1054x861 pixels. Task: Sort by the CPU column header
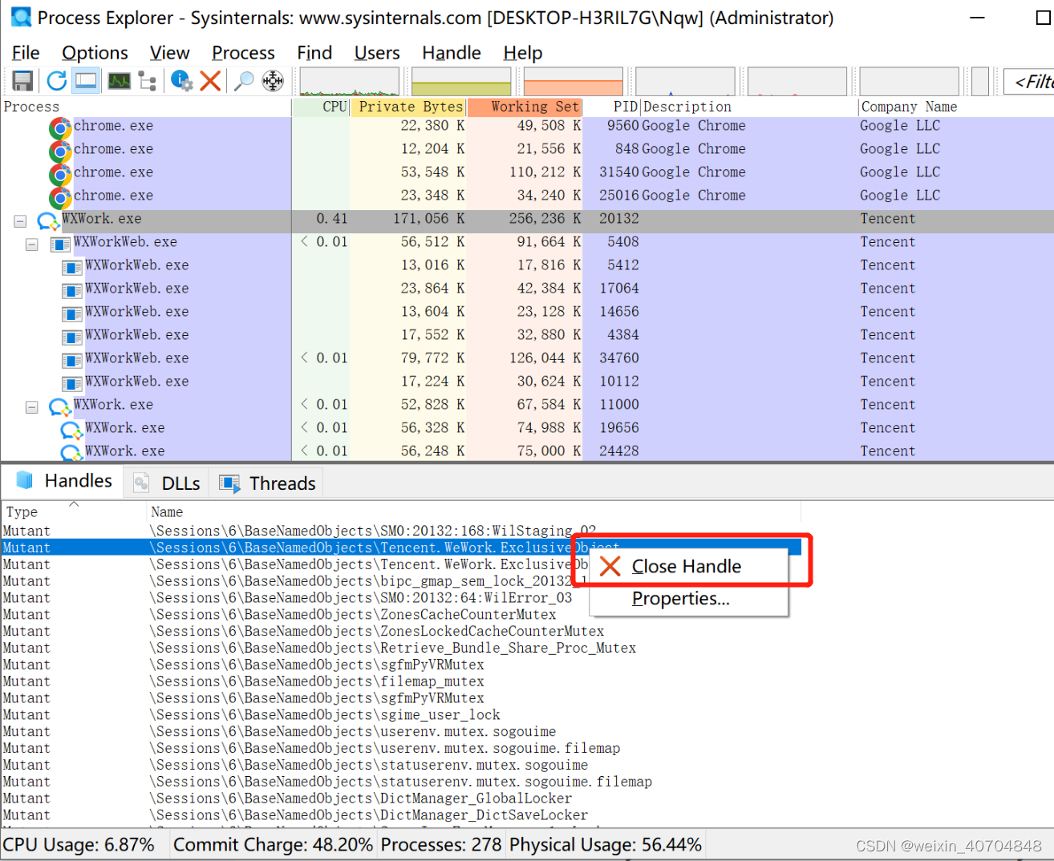click(321, 107)
